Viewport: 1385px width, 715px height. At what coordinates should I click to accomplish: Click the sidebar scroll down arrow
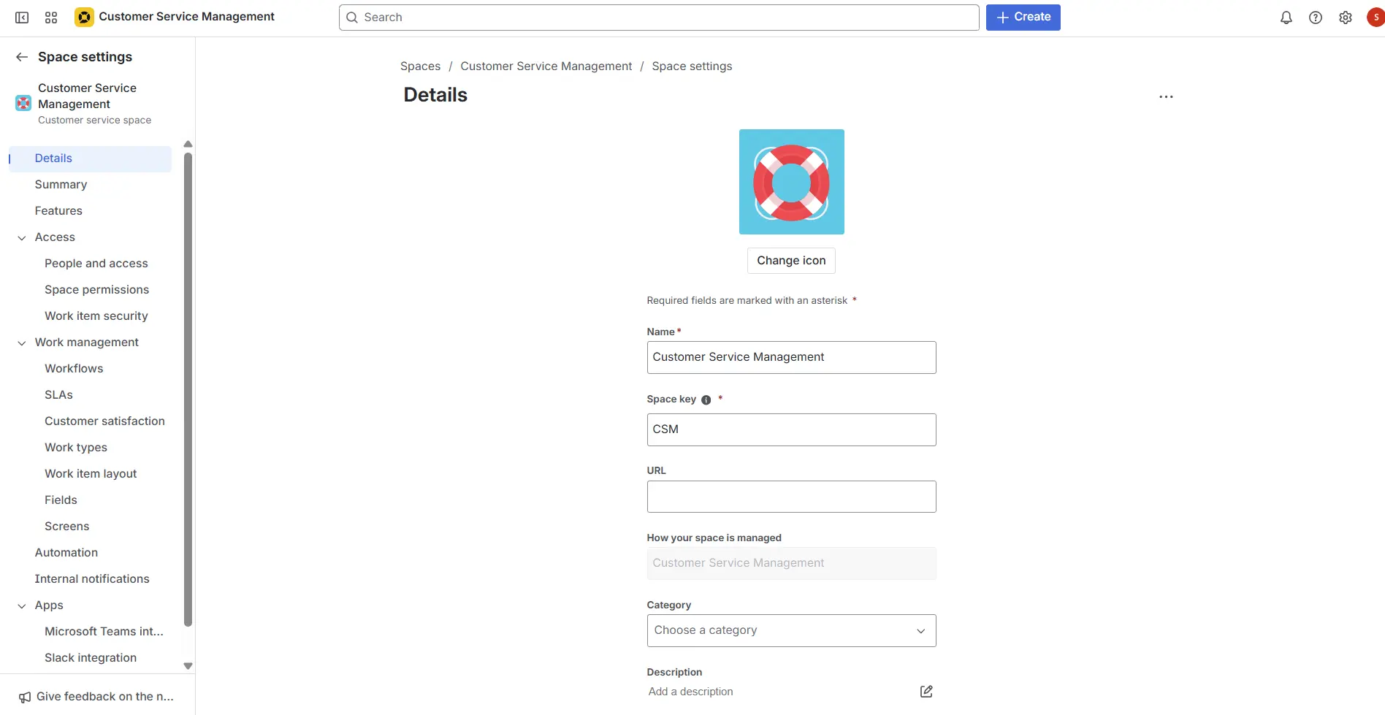188,665
